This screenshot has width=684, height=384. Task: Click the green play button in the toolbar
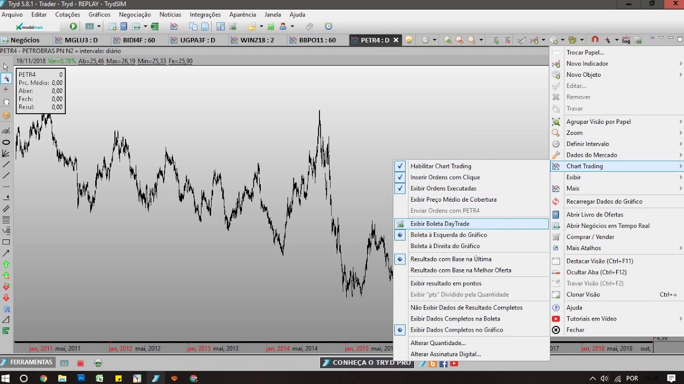pos(73,27)
